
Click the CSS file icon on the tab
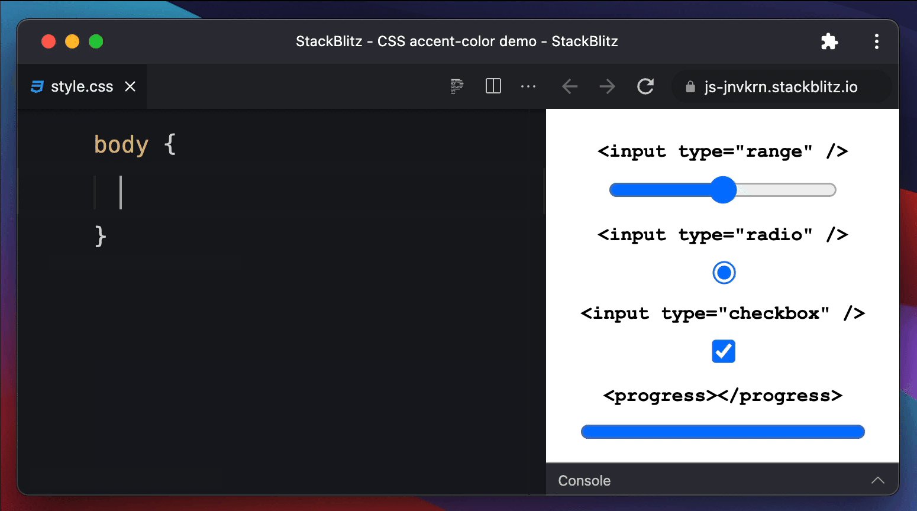point(37,86)
